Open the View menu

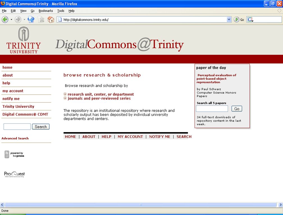(23, 11)
